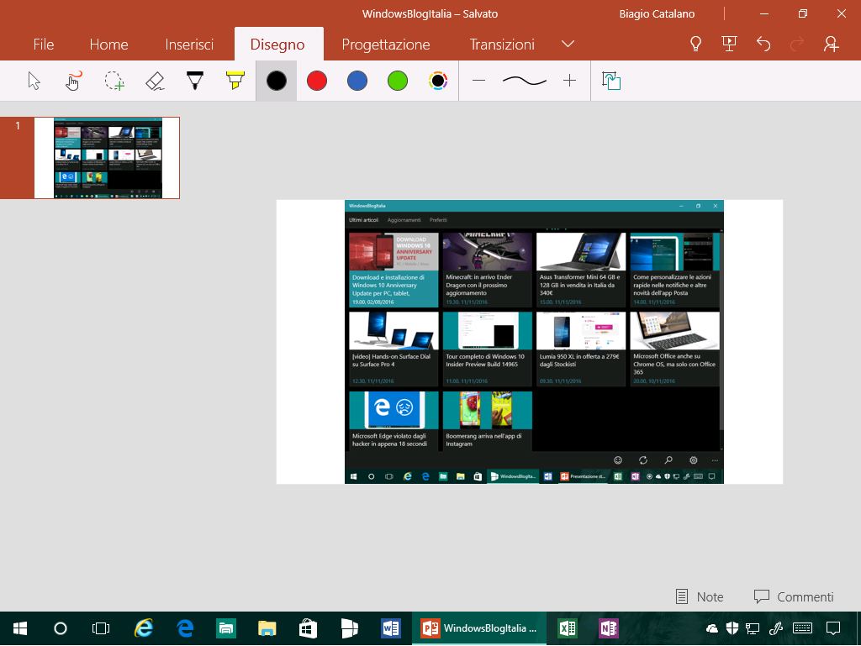The image size is (861, 646).
Task: Increase pen thickness with plus
Action: point(569,81)
